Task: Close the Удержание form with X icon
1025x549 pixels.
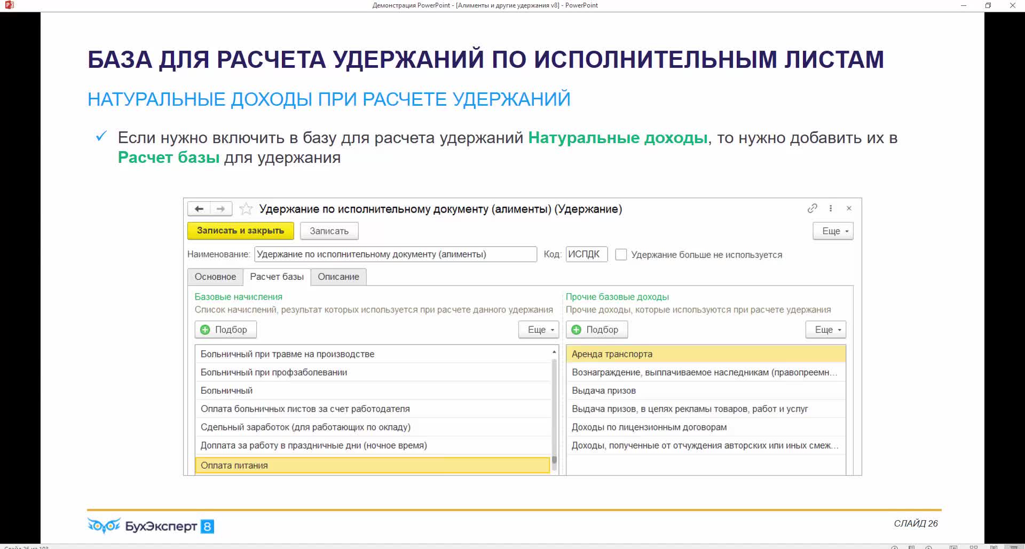Action: pos(849,208)
